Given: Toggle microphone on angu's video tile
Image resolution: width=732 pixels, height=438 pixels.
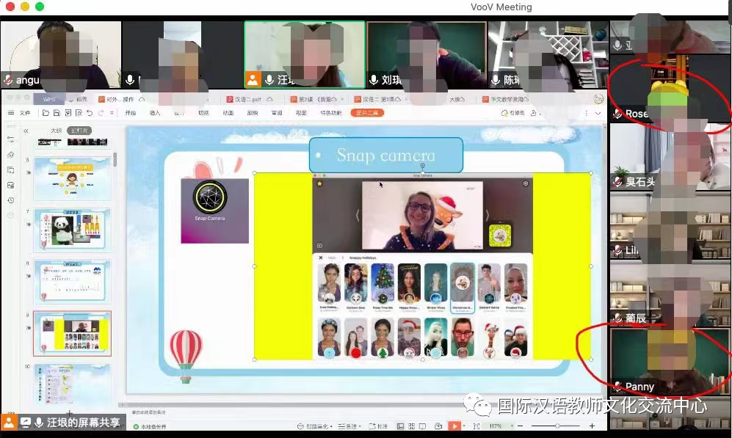Looking at the screenshot, I should tap(8, 80).
